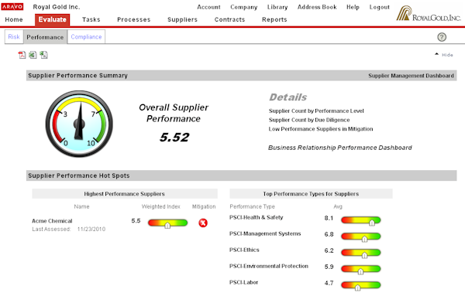
Task: Export dashboard to Excel icon
Action: [x=33, y=55]
